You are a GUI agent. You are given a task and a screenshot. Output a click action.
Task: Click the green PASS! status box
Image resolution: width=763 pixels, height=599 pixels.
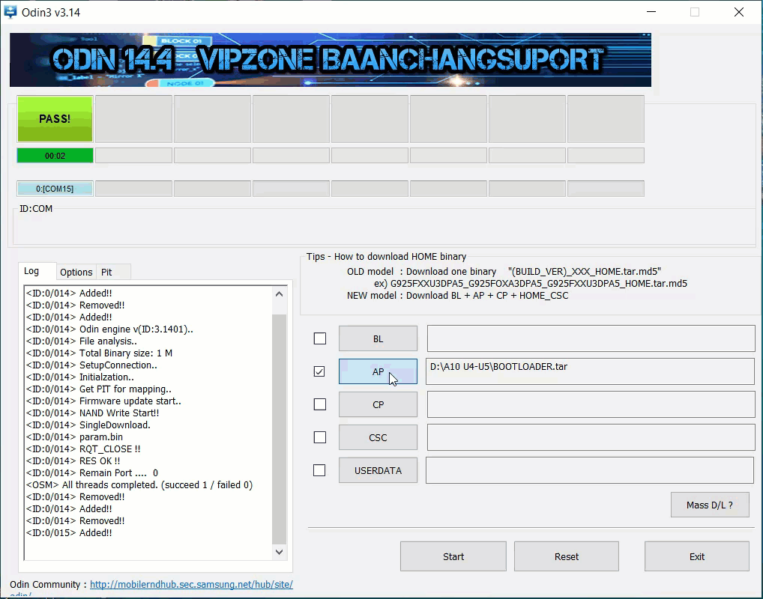55,119
